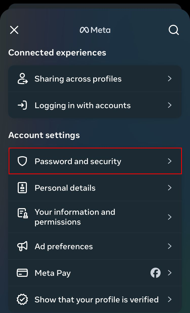Expand Logging in with accounts chevron
The image size is (190, 313).
(x=170, y=105)
